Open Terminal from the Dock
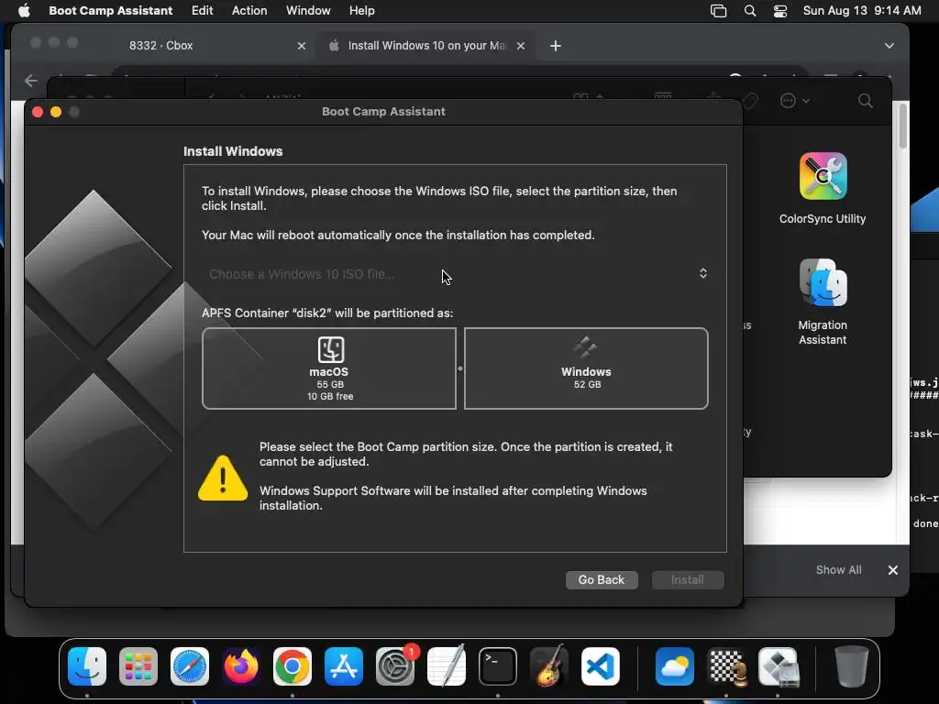939x704 pixels. [498, 666]
